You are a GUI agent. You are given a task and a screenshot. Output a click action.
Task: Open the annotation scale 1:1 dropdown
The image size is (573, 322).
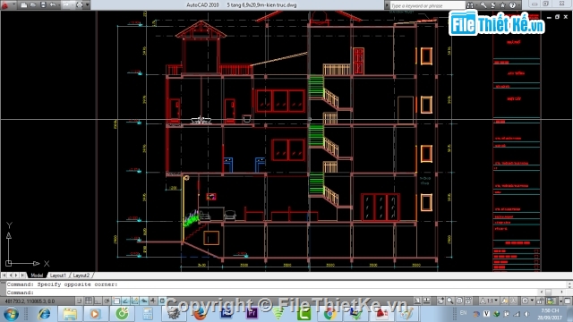[x=489, y=301]
